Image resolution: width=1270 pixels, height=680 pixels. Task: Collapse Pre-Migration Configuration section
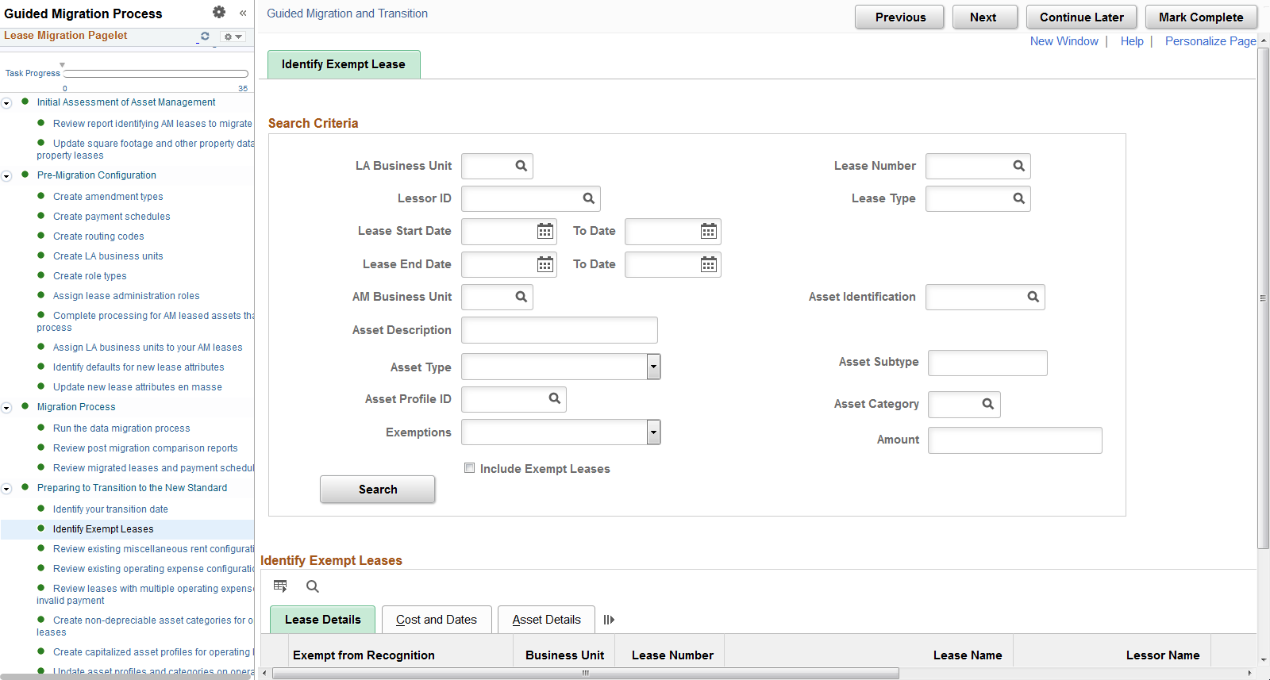(6, 176)
